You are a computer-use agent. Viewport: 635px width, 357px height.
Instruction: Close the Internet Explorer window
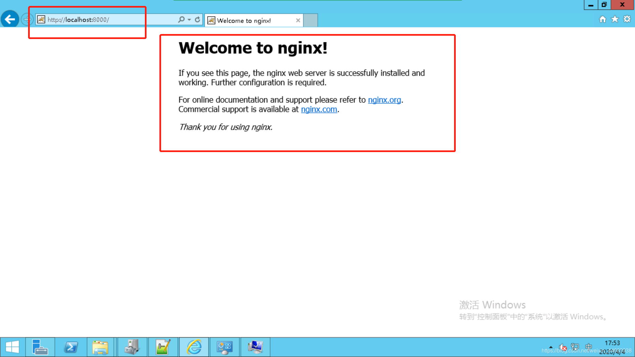[x=622, y=5]
